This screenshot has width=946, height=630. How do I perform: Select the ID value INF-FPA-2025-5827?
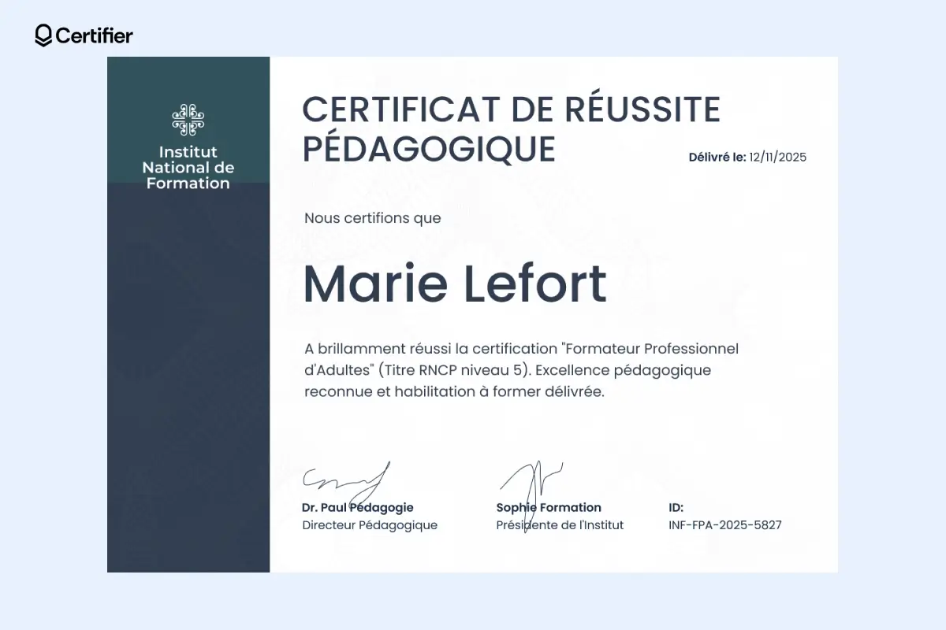point(725,524)
